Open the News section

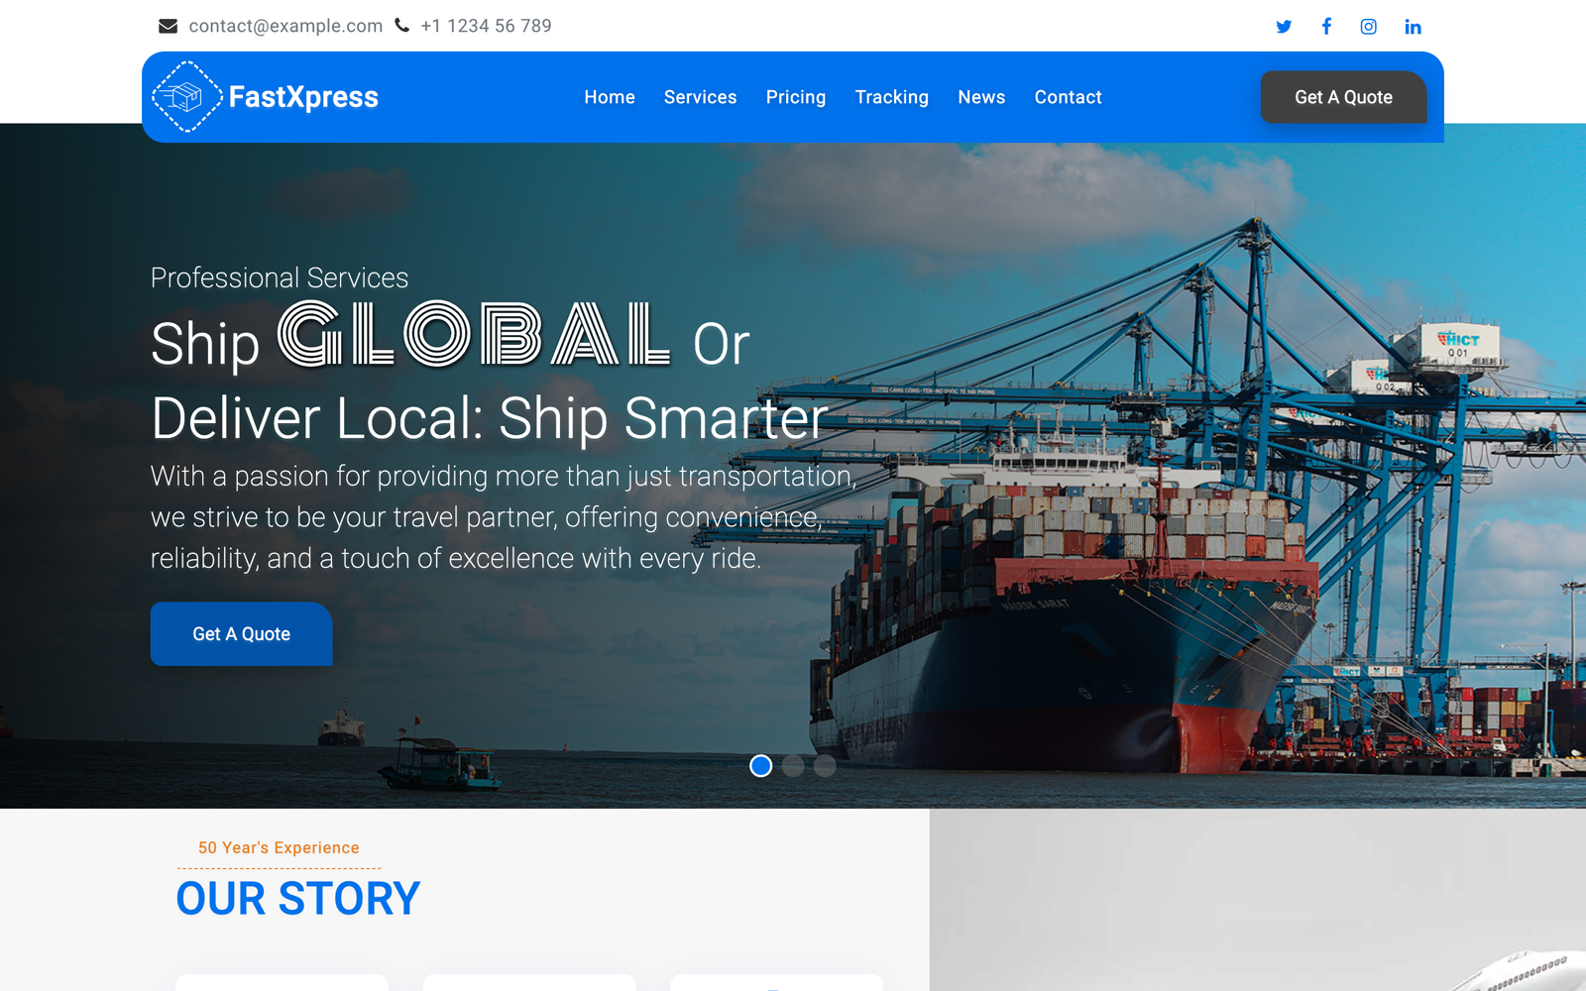click(x=981, y=97)
